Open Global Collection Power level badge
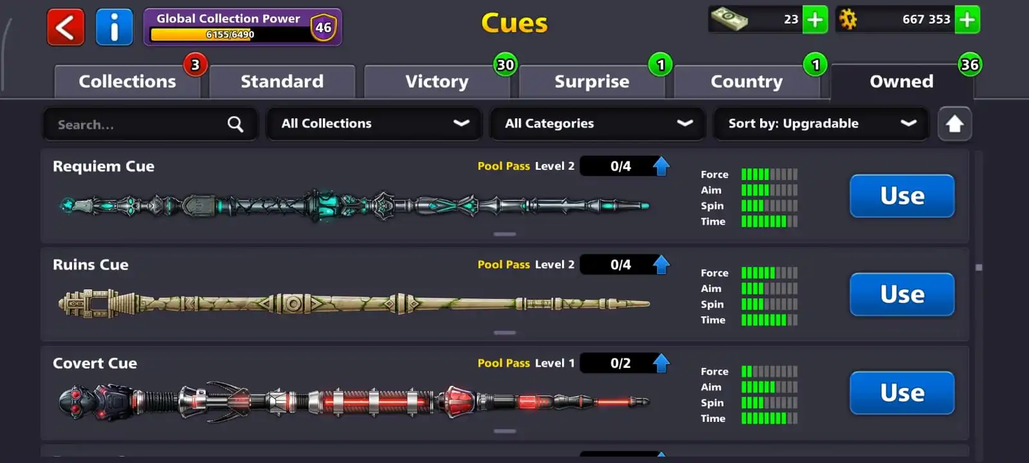 point(323,28)
